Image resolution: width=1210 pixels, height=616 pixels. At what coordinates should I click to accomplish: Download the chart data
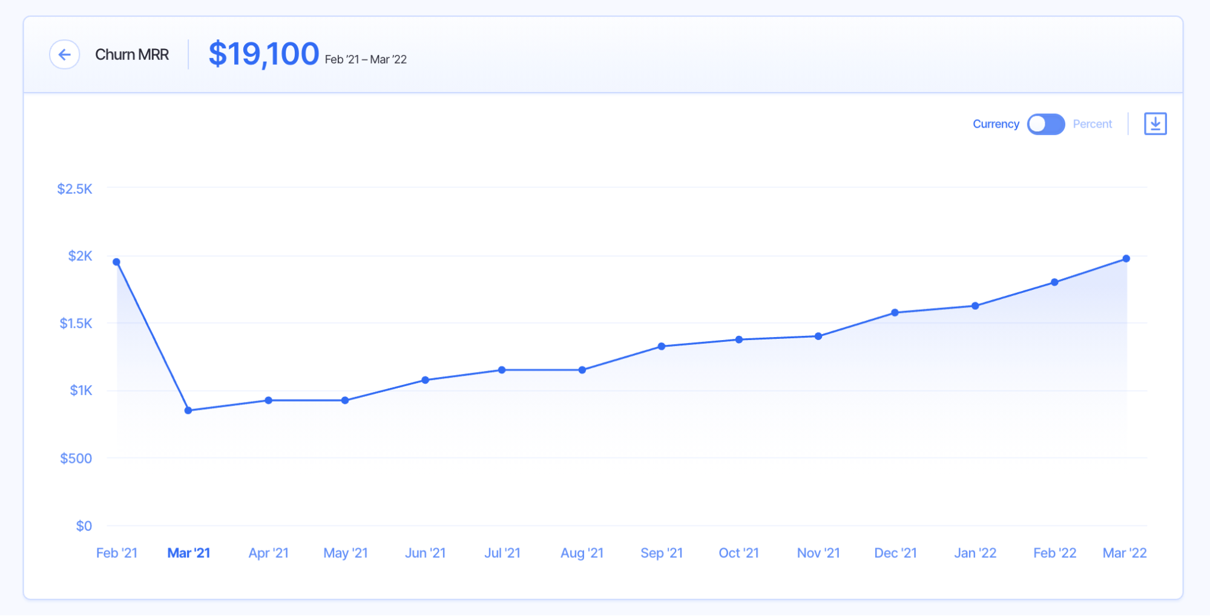(1155, 124)
